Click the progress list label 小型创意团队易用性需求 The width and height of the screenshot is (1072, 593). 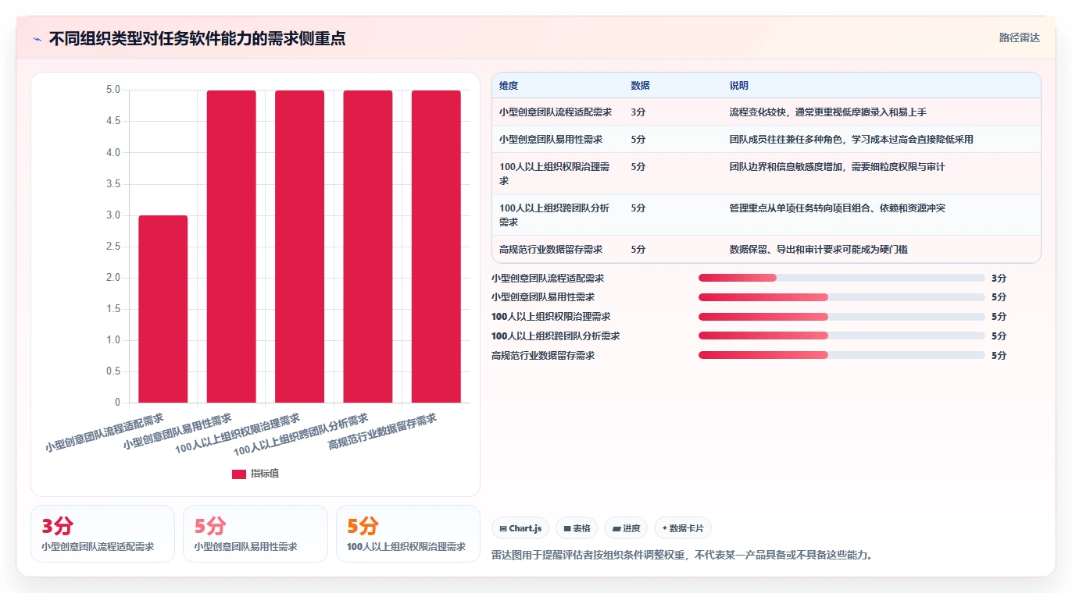(543, 297)
